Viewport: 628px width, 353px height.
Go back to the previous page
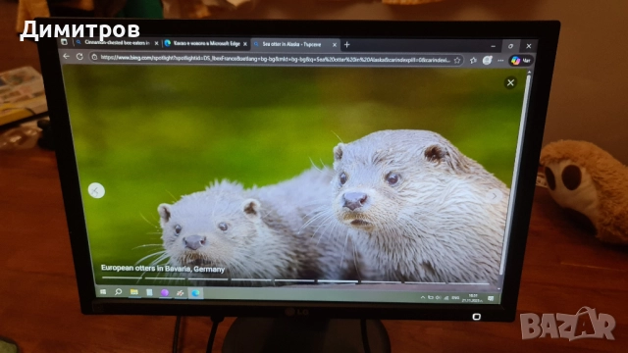[x=66, y=57]
